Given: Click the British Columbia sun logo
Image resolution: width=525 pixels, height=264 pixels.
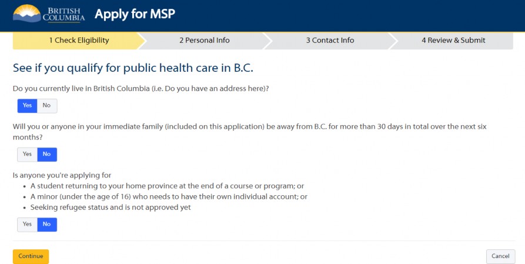Looking at the screenshot, I should point(27,14).
